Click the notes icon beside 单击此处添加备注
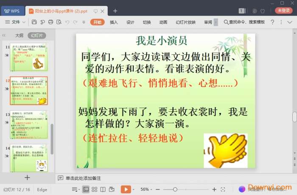Image resolution: width=297 pixels, height=195 pixels. [60, 178]
